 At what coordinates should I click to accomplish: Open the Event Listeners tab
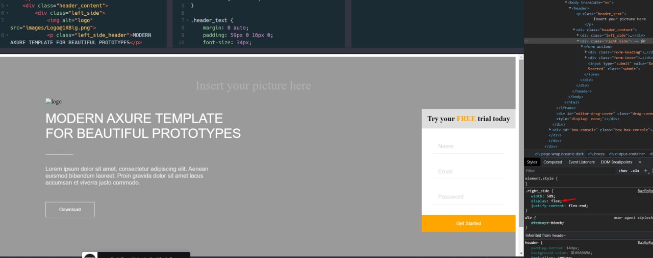click(582, 162)
